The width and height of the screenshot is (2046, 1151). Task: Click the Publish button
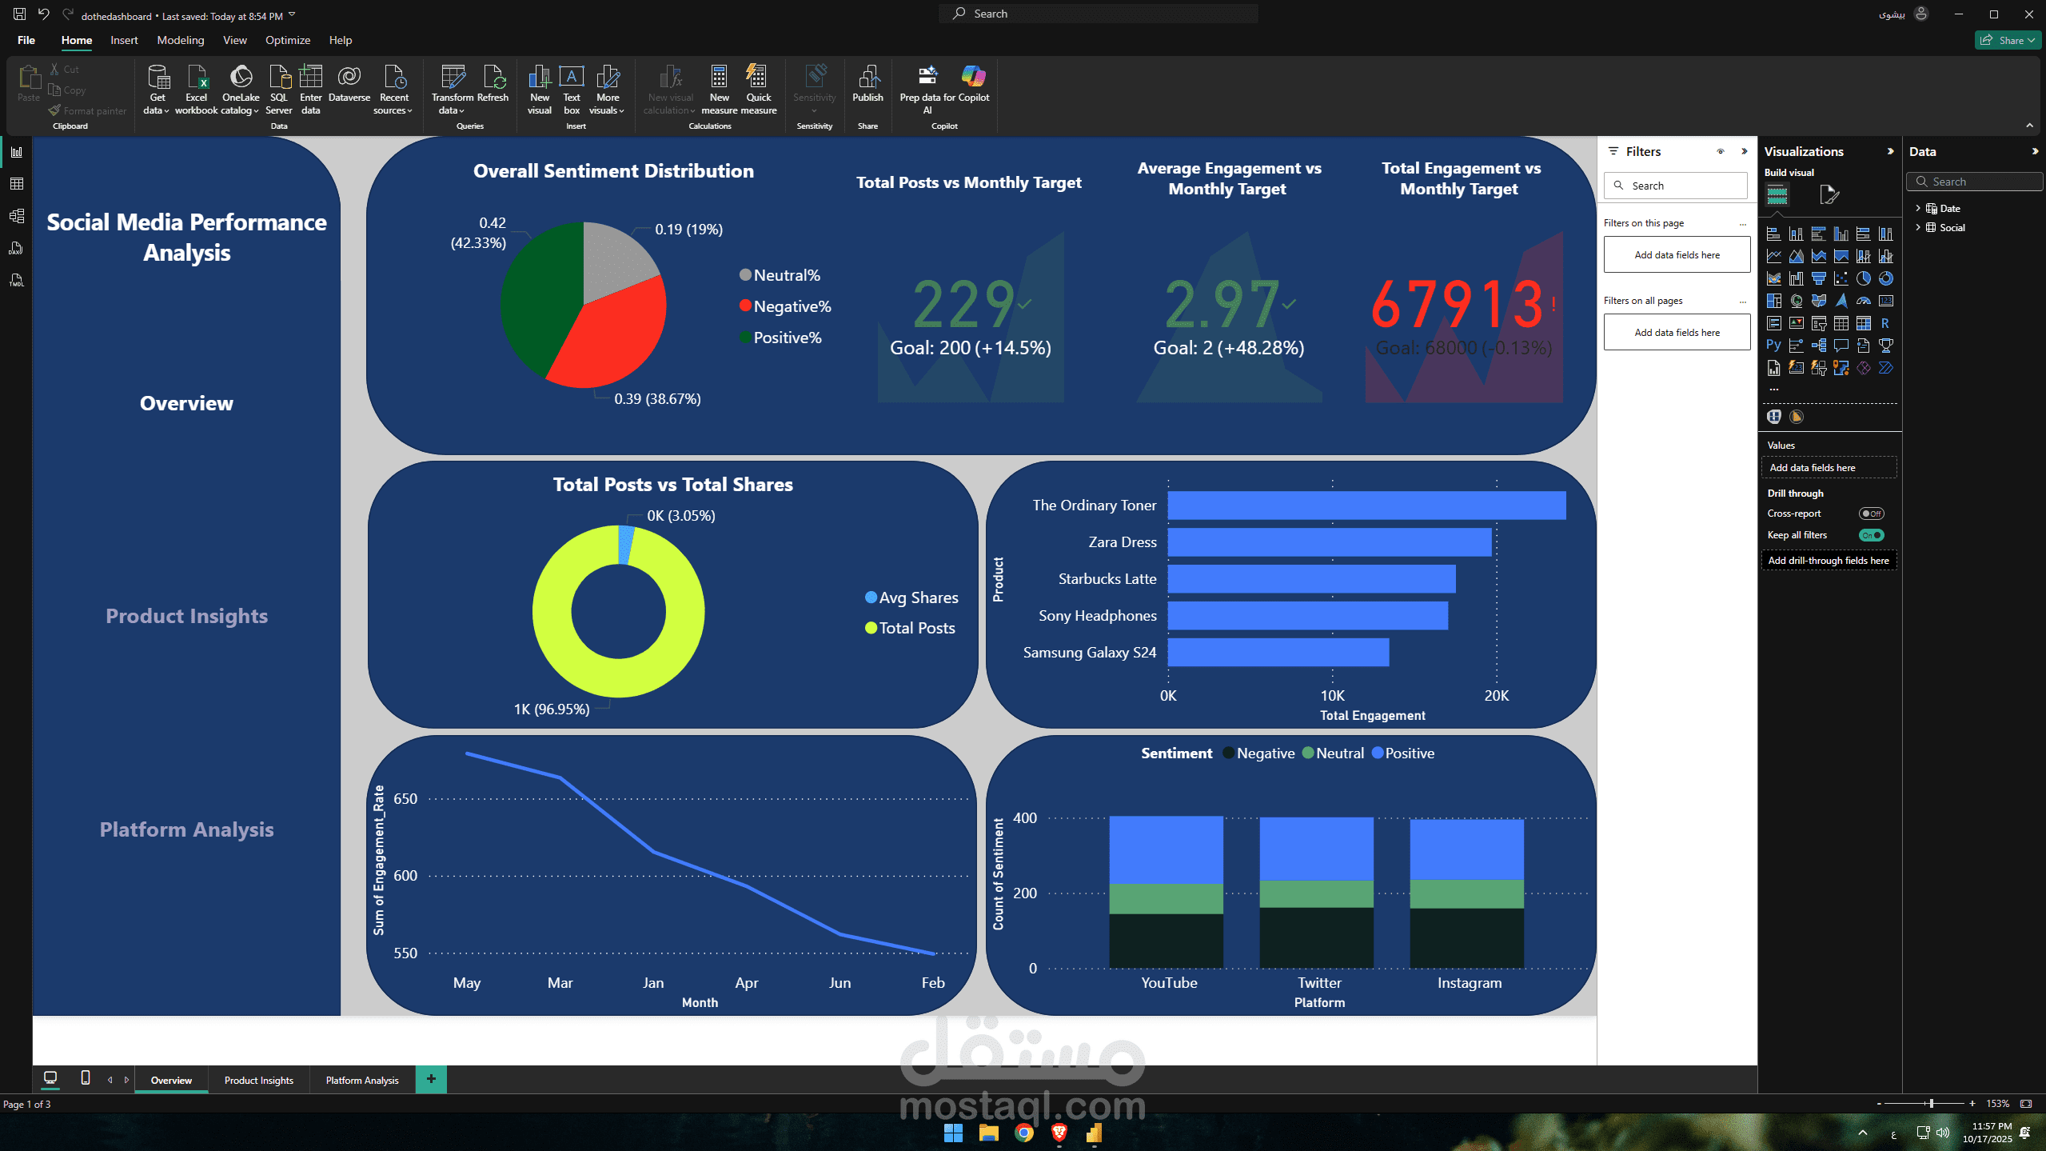867,84
